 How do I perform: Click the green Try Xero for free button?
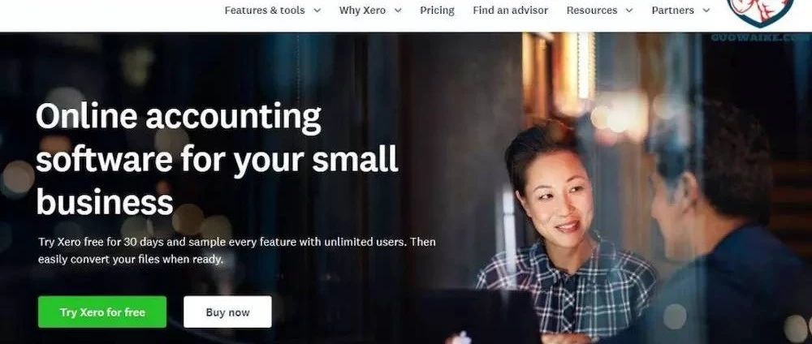click(x=102, y=312)
